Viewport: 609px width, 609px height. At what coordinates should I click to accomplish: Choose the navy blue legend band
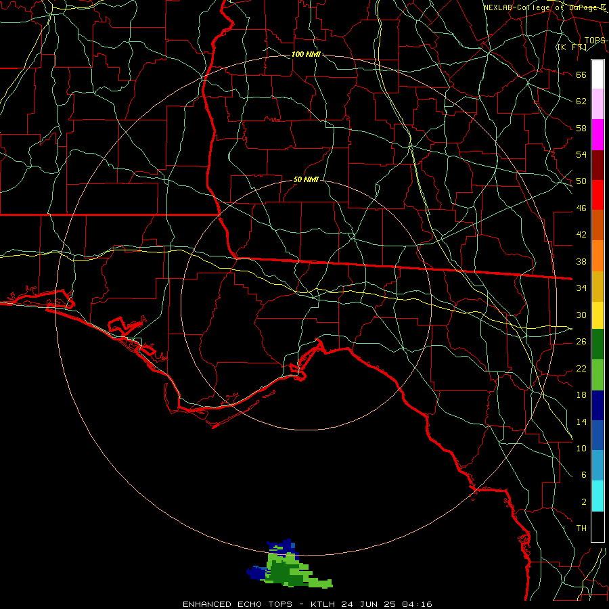pyautogui.click(x=597, y=405)
